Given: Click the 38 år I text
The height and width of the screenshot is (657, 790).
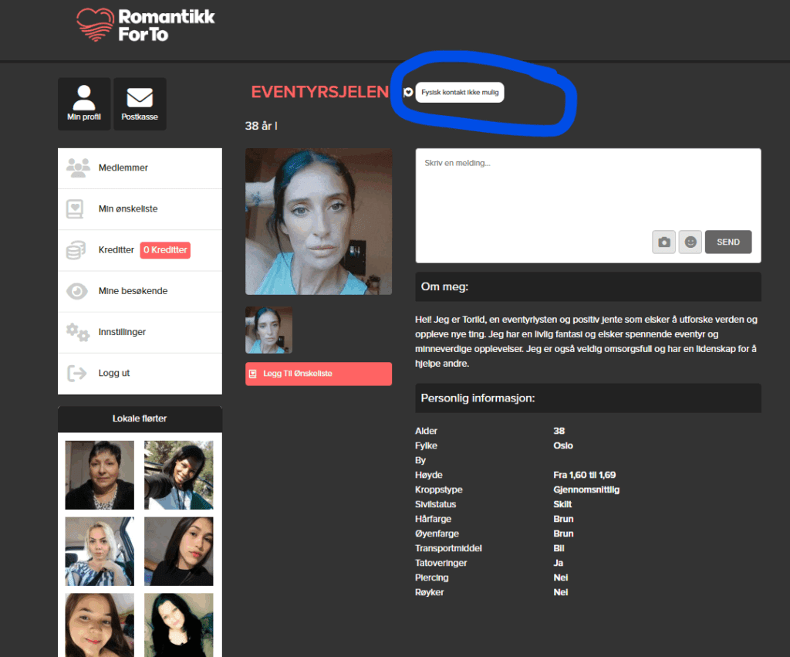Looking at the screenshot, I should [x=261, y=126].
